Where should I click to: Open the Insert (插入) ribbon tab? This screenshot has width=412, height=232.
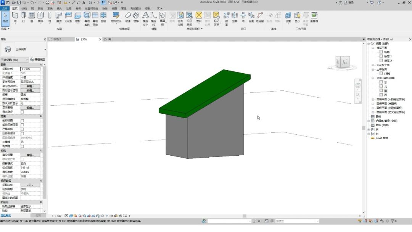(x=59, y=8)
